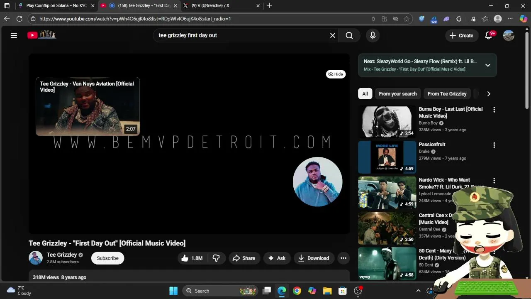Open Burna Boy Last Last thumbnail

pos(387,122)
